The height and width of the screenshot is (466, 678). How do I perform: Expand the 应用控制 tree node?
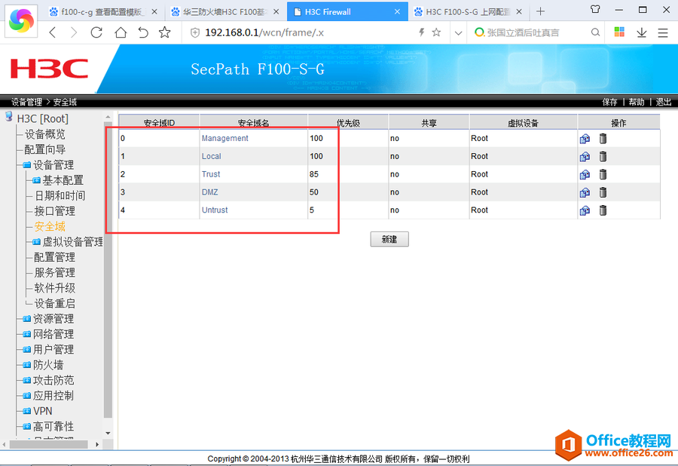click(x=27, y=396)
